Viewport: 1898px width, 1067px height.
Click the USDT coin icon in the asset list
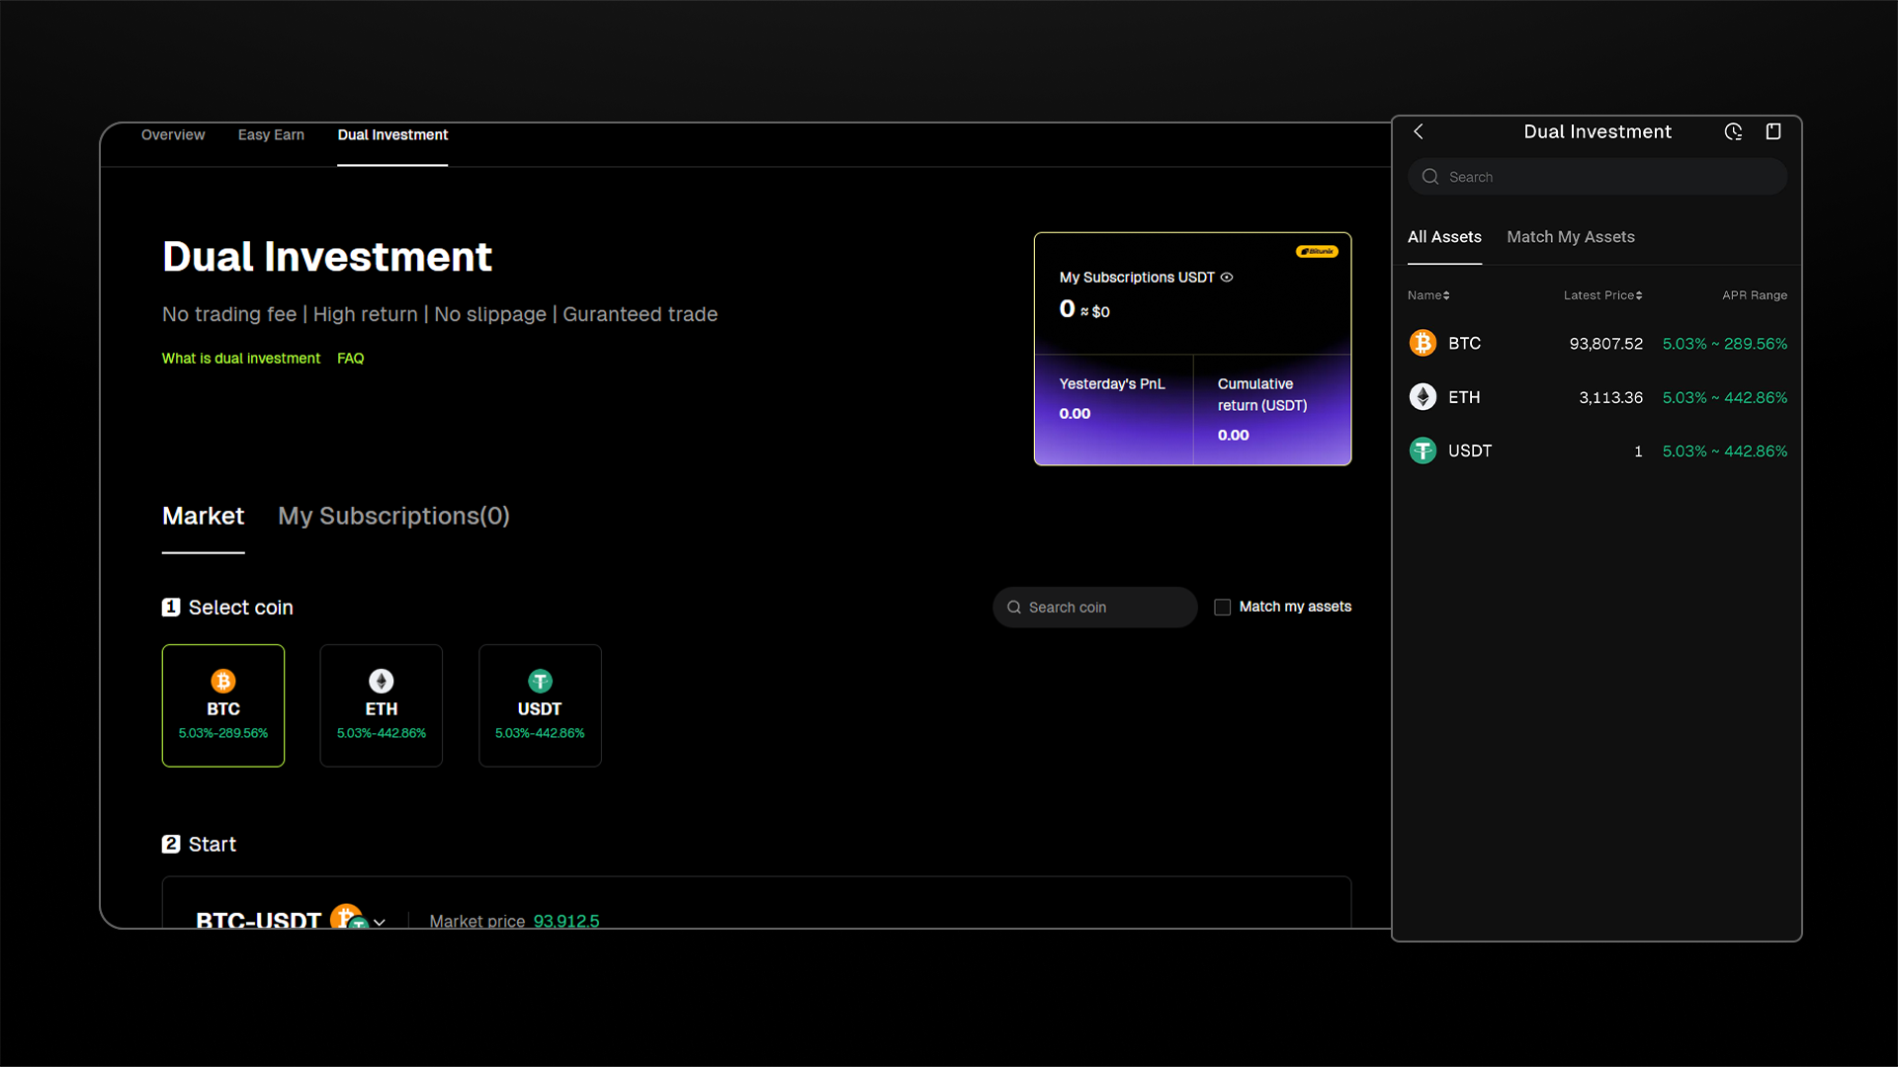1423,450
